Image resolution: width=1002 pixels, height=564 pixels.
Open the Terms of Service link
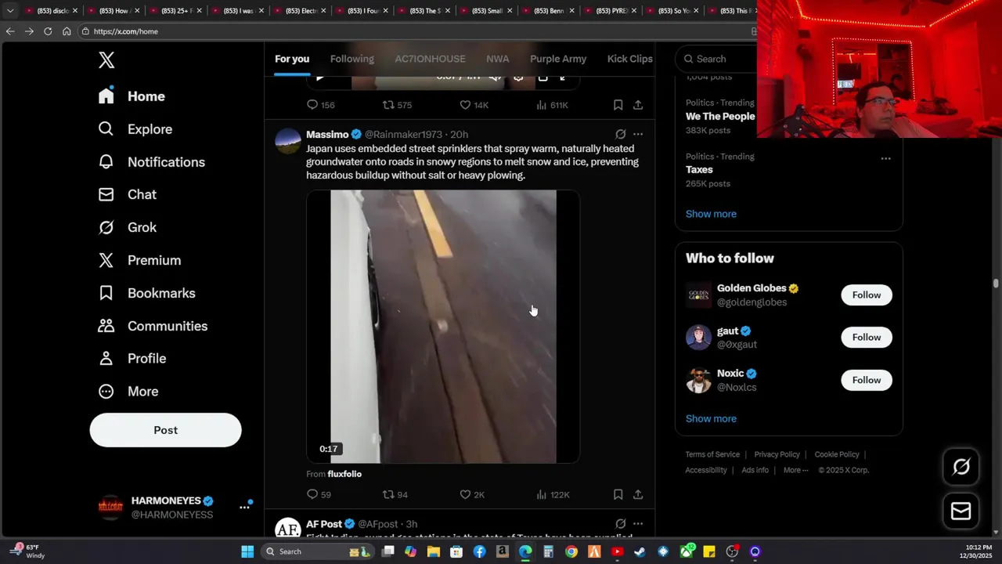[x=712, y=454]
